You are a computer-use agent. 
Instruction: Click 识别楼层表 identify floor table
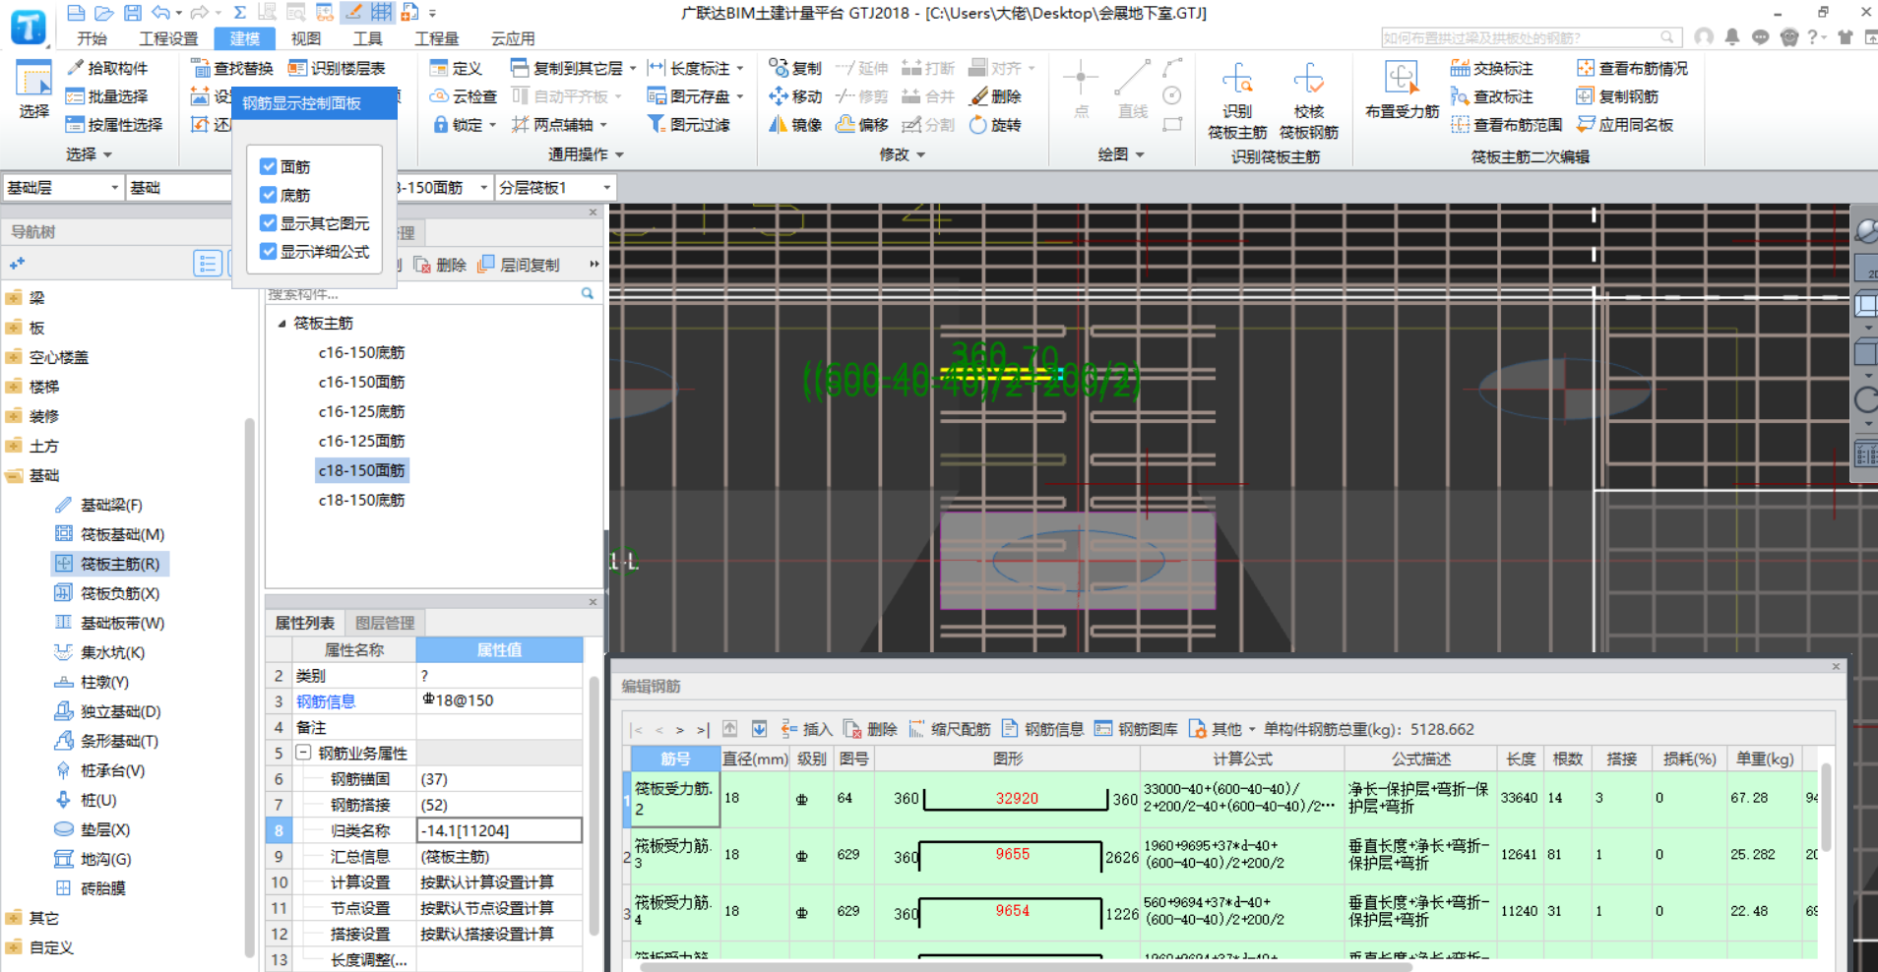[x=337, y=68]
